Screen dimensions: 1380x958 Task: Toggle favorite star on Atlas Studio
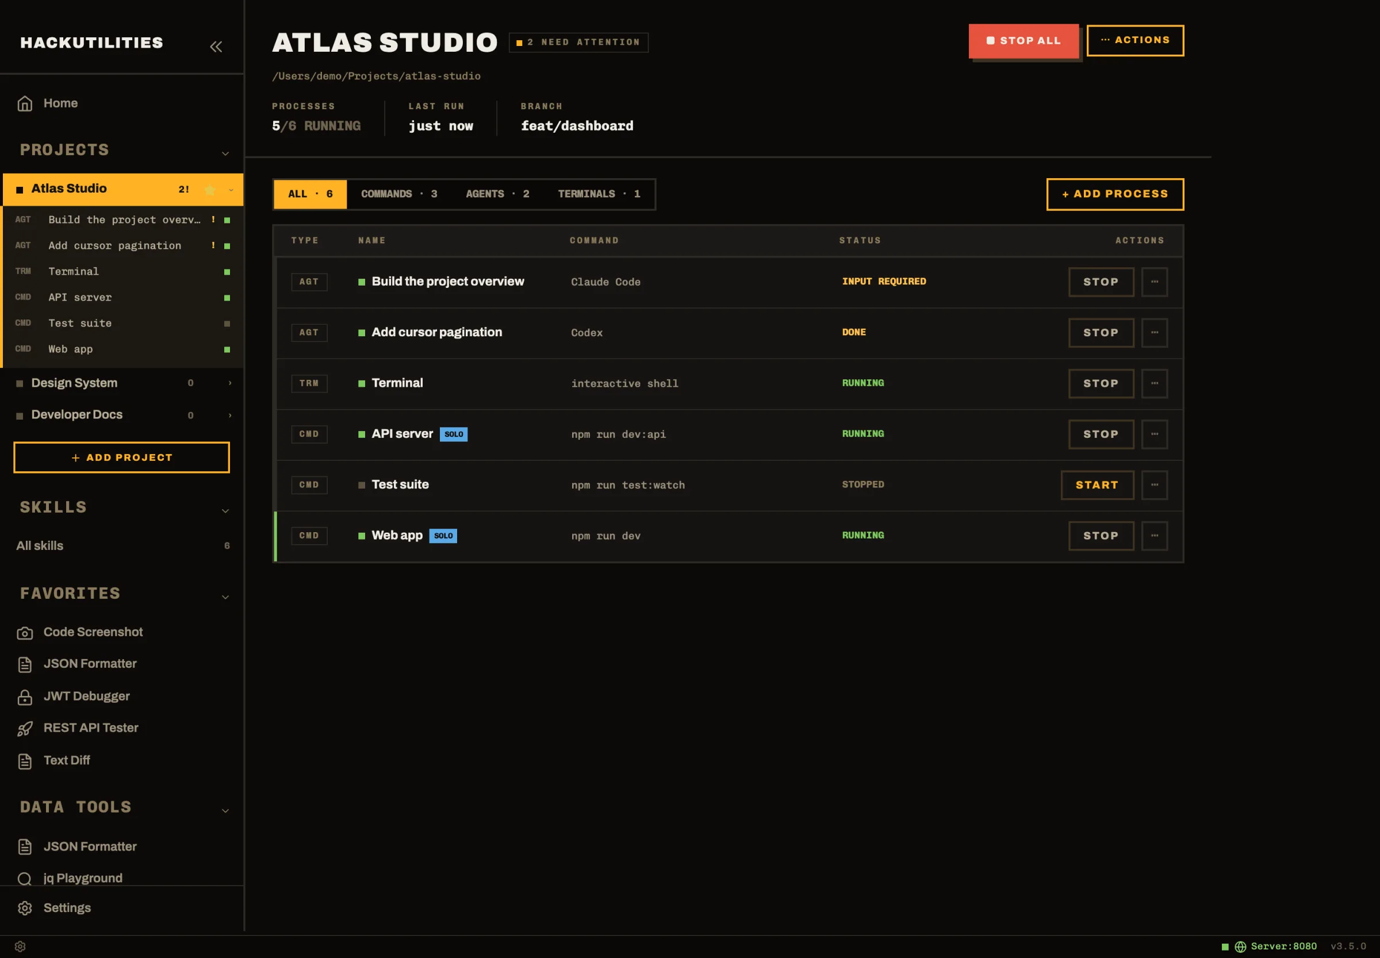209,190
